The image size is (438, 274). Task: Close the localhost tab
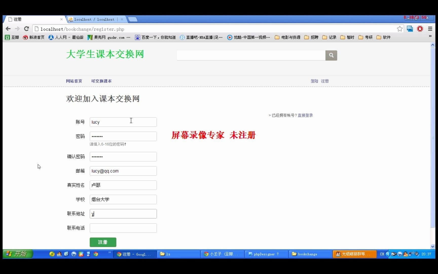[122, 19]
